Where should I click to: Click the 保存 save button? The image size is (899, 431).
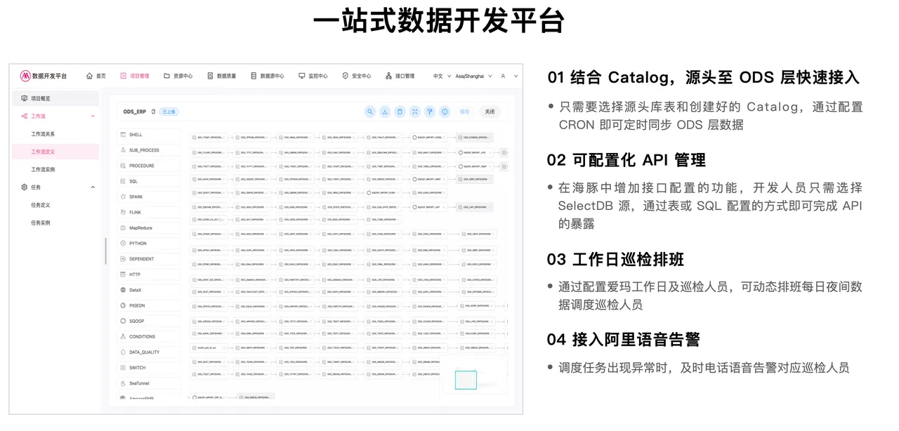[465, 112]
